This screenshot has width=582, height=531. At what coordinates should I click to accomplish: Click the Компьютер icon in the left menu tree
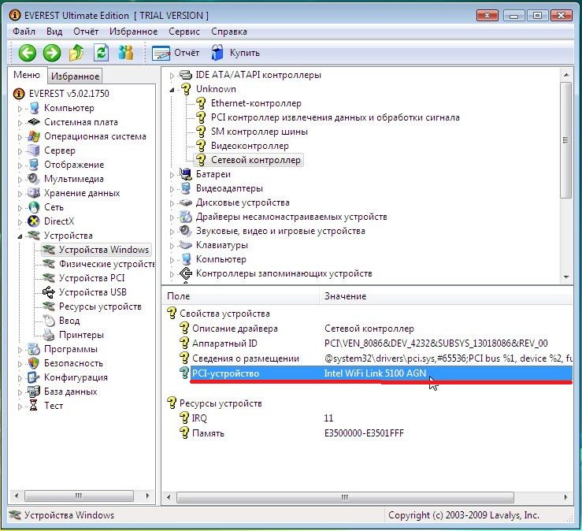[x=34, y=108]
